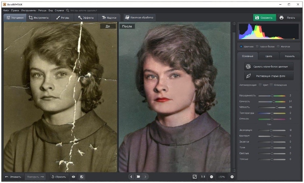Open the folder icon between navigation arrows
The height and width of the screenshot is (183, 304).
click(x=138, y=177)
